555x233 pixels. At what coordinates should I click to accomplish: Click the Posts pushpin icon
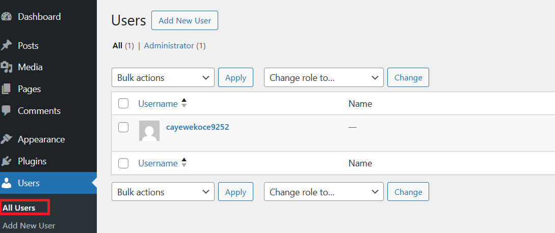pyautogui.click(x=7, y=46)
